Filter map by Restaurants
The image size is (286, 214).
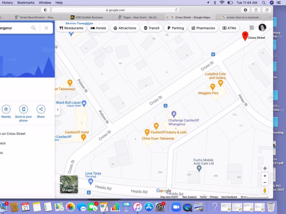pyautogui.click(x=71, y=28)
